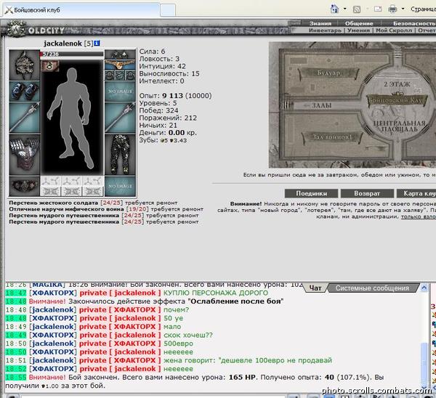This screenshot has width=436, height=398.
Task: Click the Поединки button
Action: click(x=311, y=193)
